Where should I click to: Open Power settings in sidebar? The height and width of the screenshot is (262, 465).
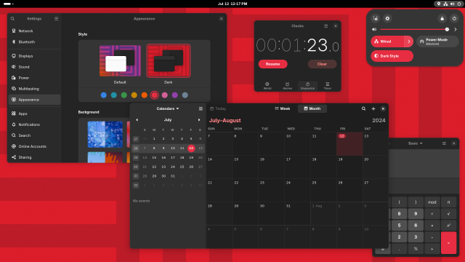pos(34,78)
